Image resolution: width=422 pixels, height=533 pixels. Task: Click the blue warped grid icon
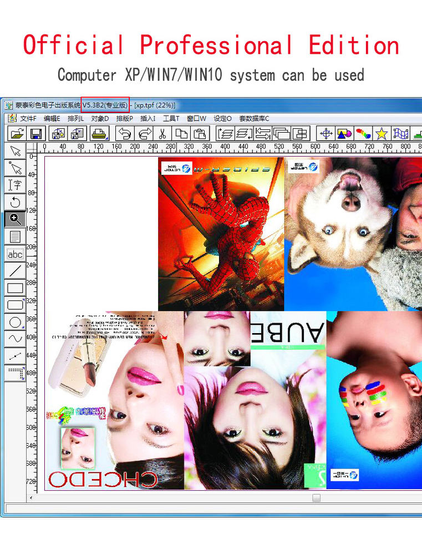click(x=400, y=134)
